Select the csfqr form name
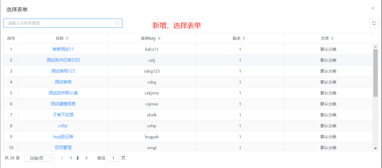382x168 pixels. (x=63, y=126)
